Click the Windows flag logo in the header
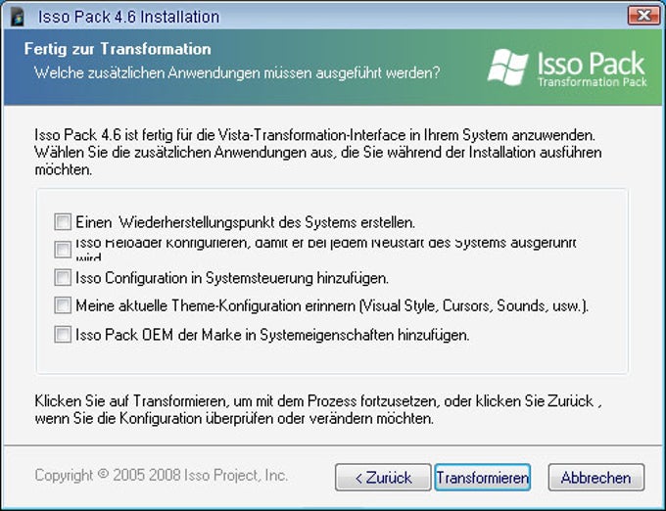 (x=508, y=68)
